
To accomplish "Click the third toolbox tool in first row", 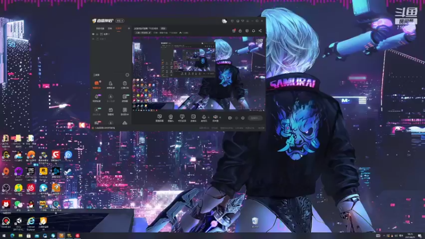I will click(125, 84).
